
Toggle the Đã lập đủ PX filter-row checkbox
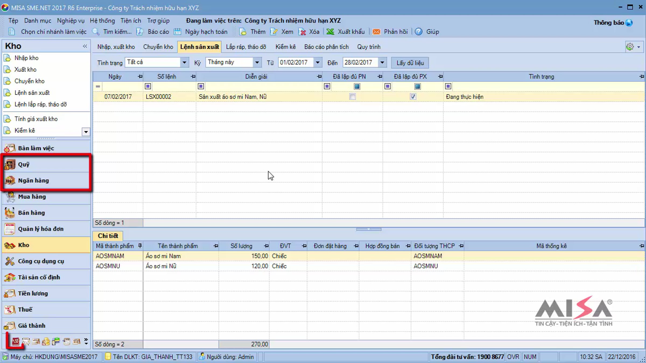pyautogui.click(x=417, y=86)
